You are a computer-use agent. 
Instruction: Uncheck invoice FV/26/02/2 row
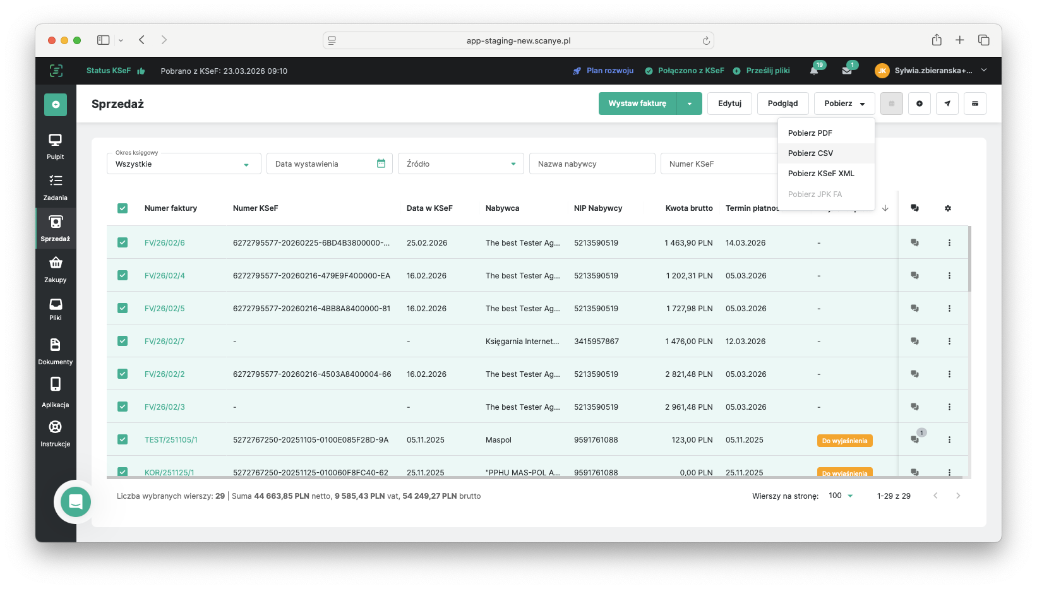123,374
